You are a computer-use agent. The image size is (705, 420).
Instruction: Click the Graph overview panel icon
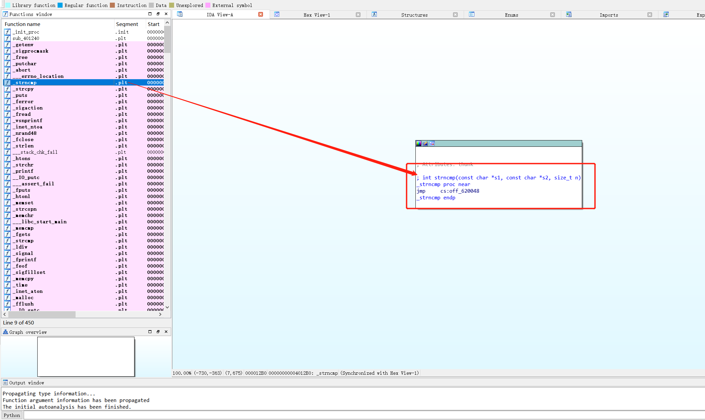point(5,332)
